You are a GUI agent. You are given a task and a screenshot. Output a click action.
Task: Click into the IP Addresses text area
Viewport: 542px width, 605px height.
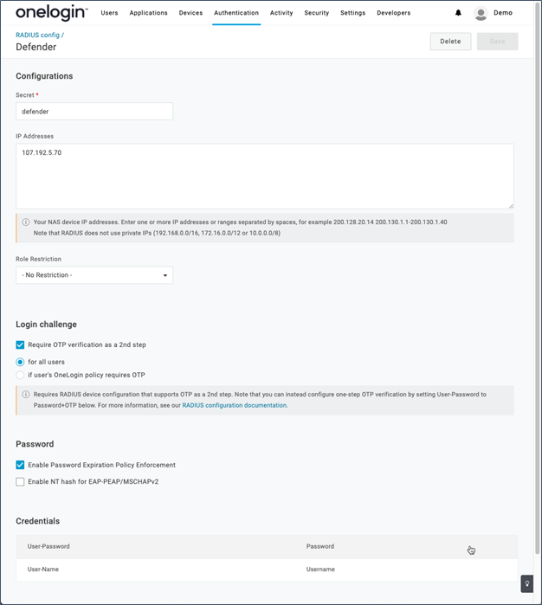click(x=265, y=177)
